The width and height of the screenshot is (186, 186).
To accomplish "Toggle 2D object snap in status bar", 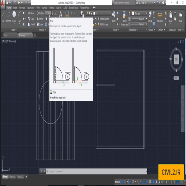I will pos(146,182).
